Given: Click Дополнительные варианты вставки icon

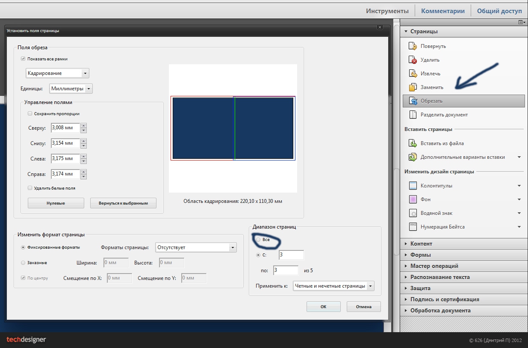Looking at the screenshot, I should [x=413, y=157].
